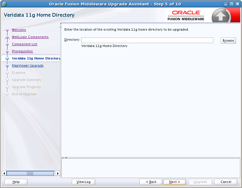Image resolution: width=242 pixels, height=188 pixels.
Task: Click the current step Veridata circle marker
Action: pyautogui.click(x=7, y=58)
